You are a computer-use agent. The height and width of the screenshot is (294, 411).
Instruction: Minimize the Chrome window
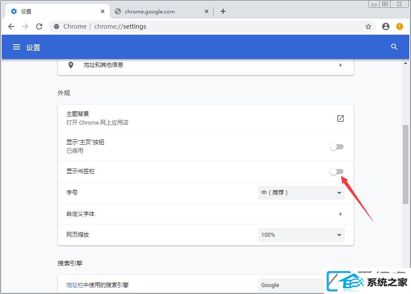point(374,4)
